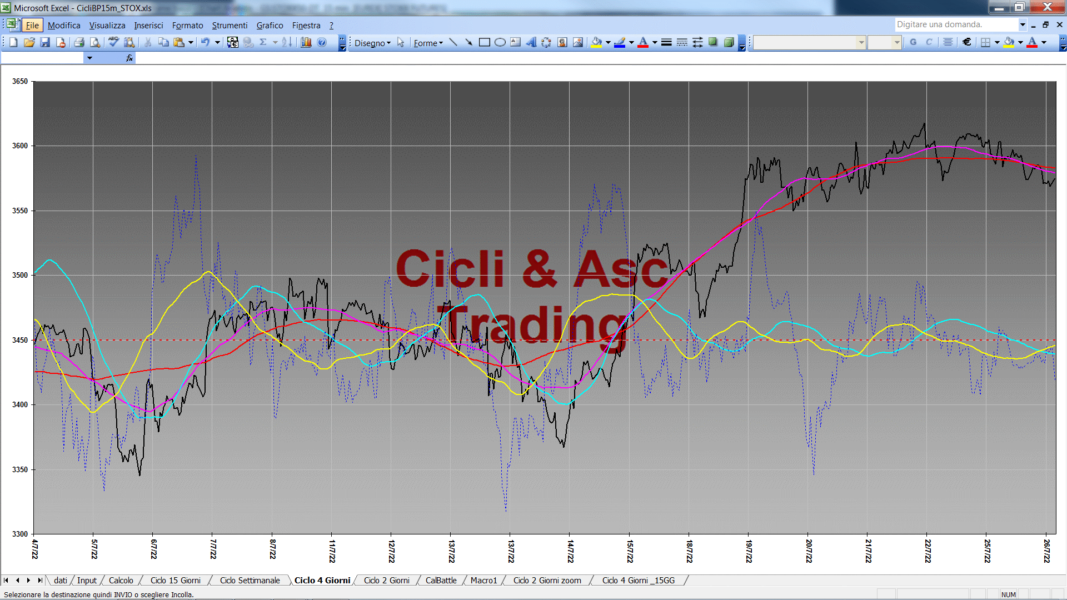Toggle center alignment
The image size is (1067, 600).
pyautogui.click(x=948, y=42)
